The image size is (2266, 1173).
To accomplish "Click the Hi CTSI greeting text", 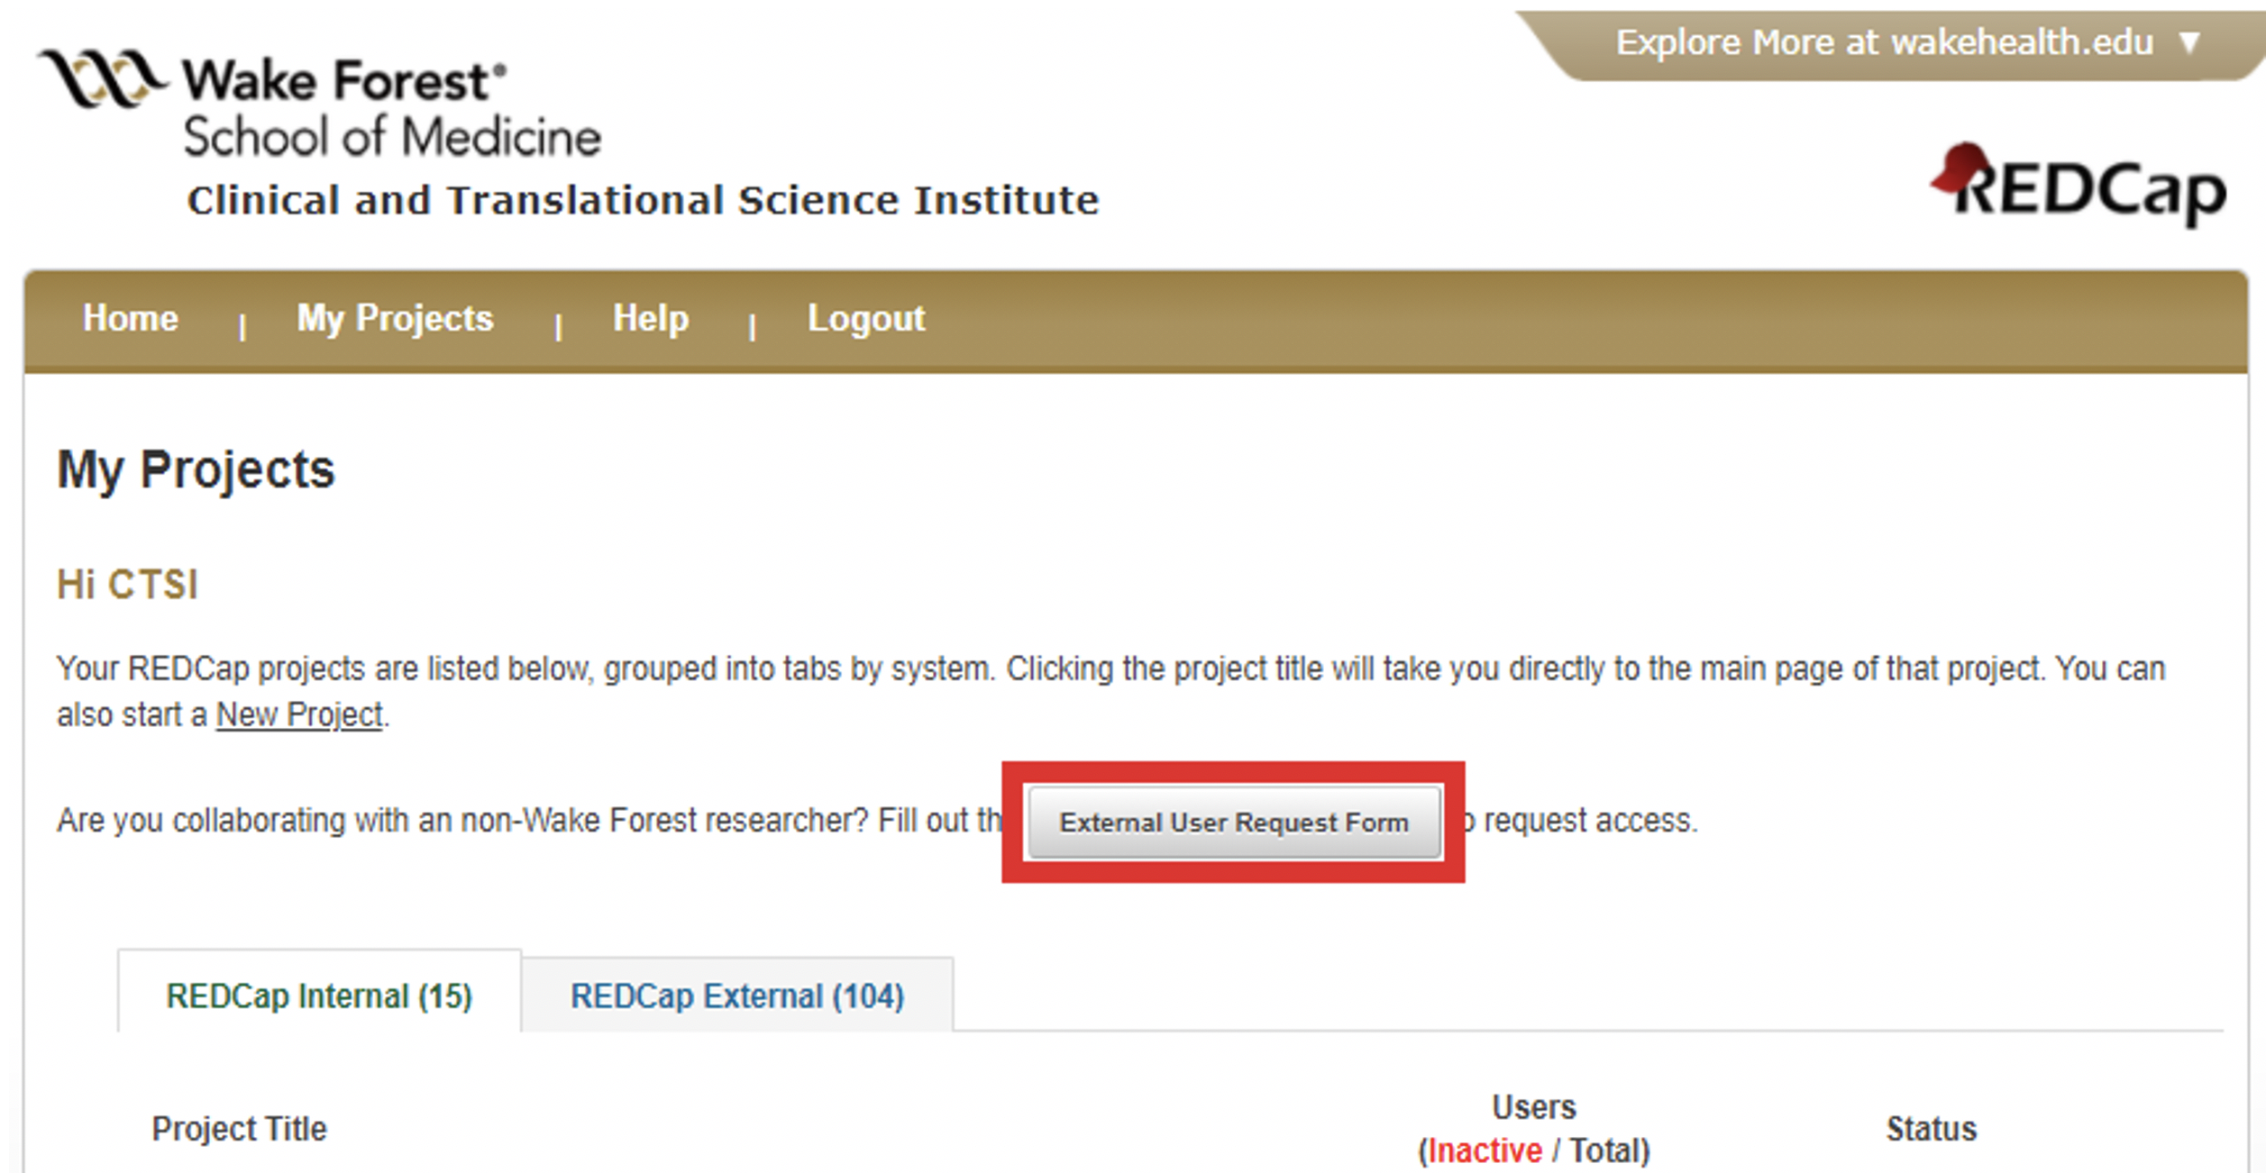I will pos(127,585).
